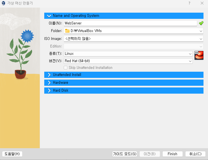The height and width of the screenshot is (160, 208).
Task: Toggle Skip Unattended Installation checkbox
Action: 66,67
